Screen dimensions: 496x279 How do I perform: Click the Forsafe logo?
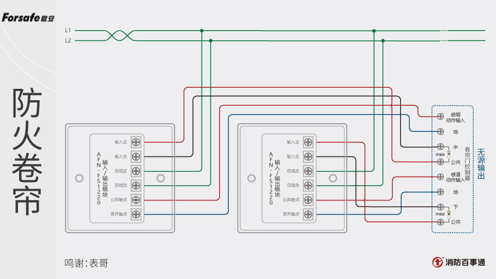(x=28, y=18)
